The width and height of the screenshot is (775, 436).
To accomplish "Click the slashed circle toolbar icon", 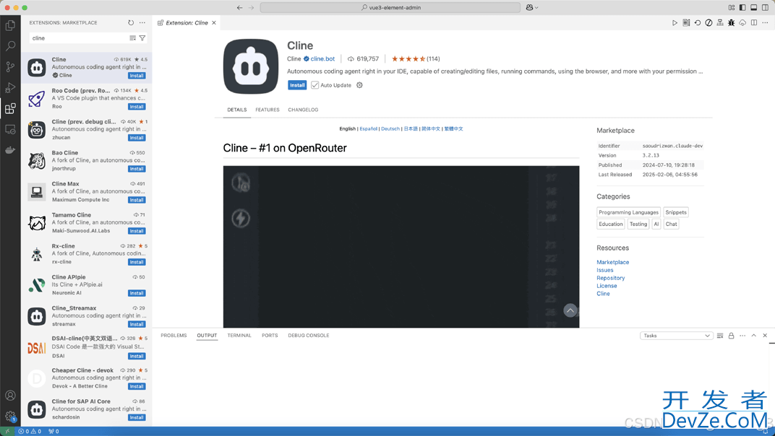I will point(708,22).
